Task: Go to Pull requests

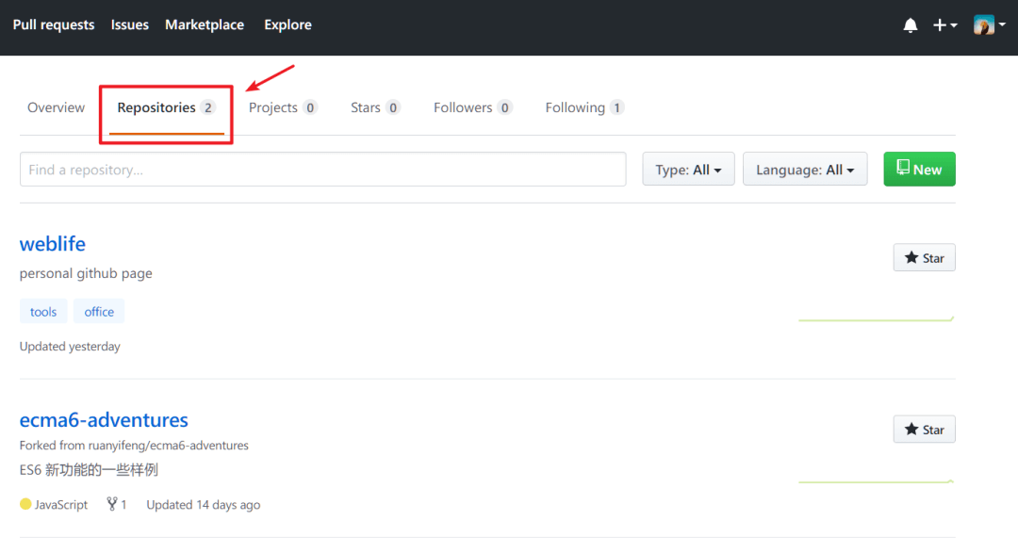Action: click(53, 24)
